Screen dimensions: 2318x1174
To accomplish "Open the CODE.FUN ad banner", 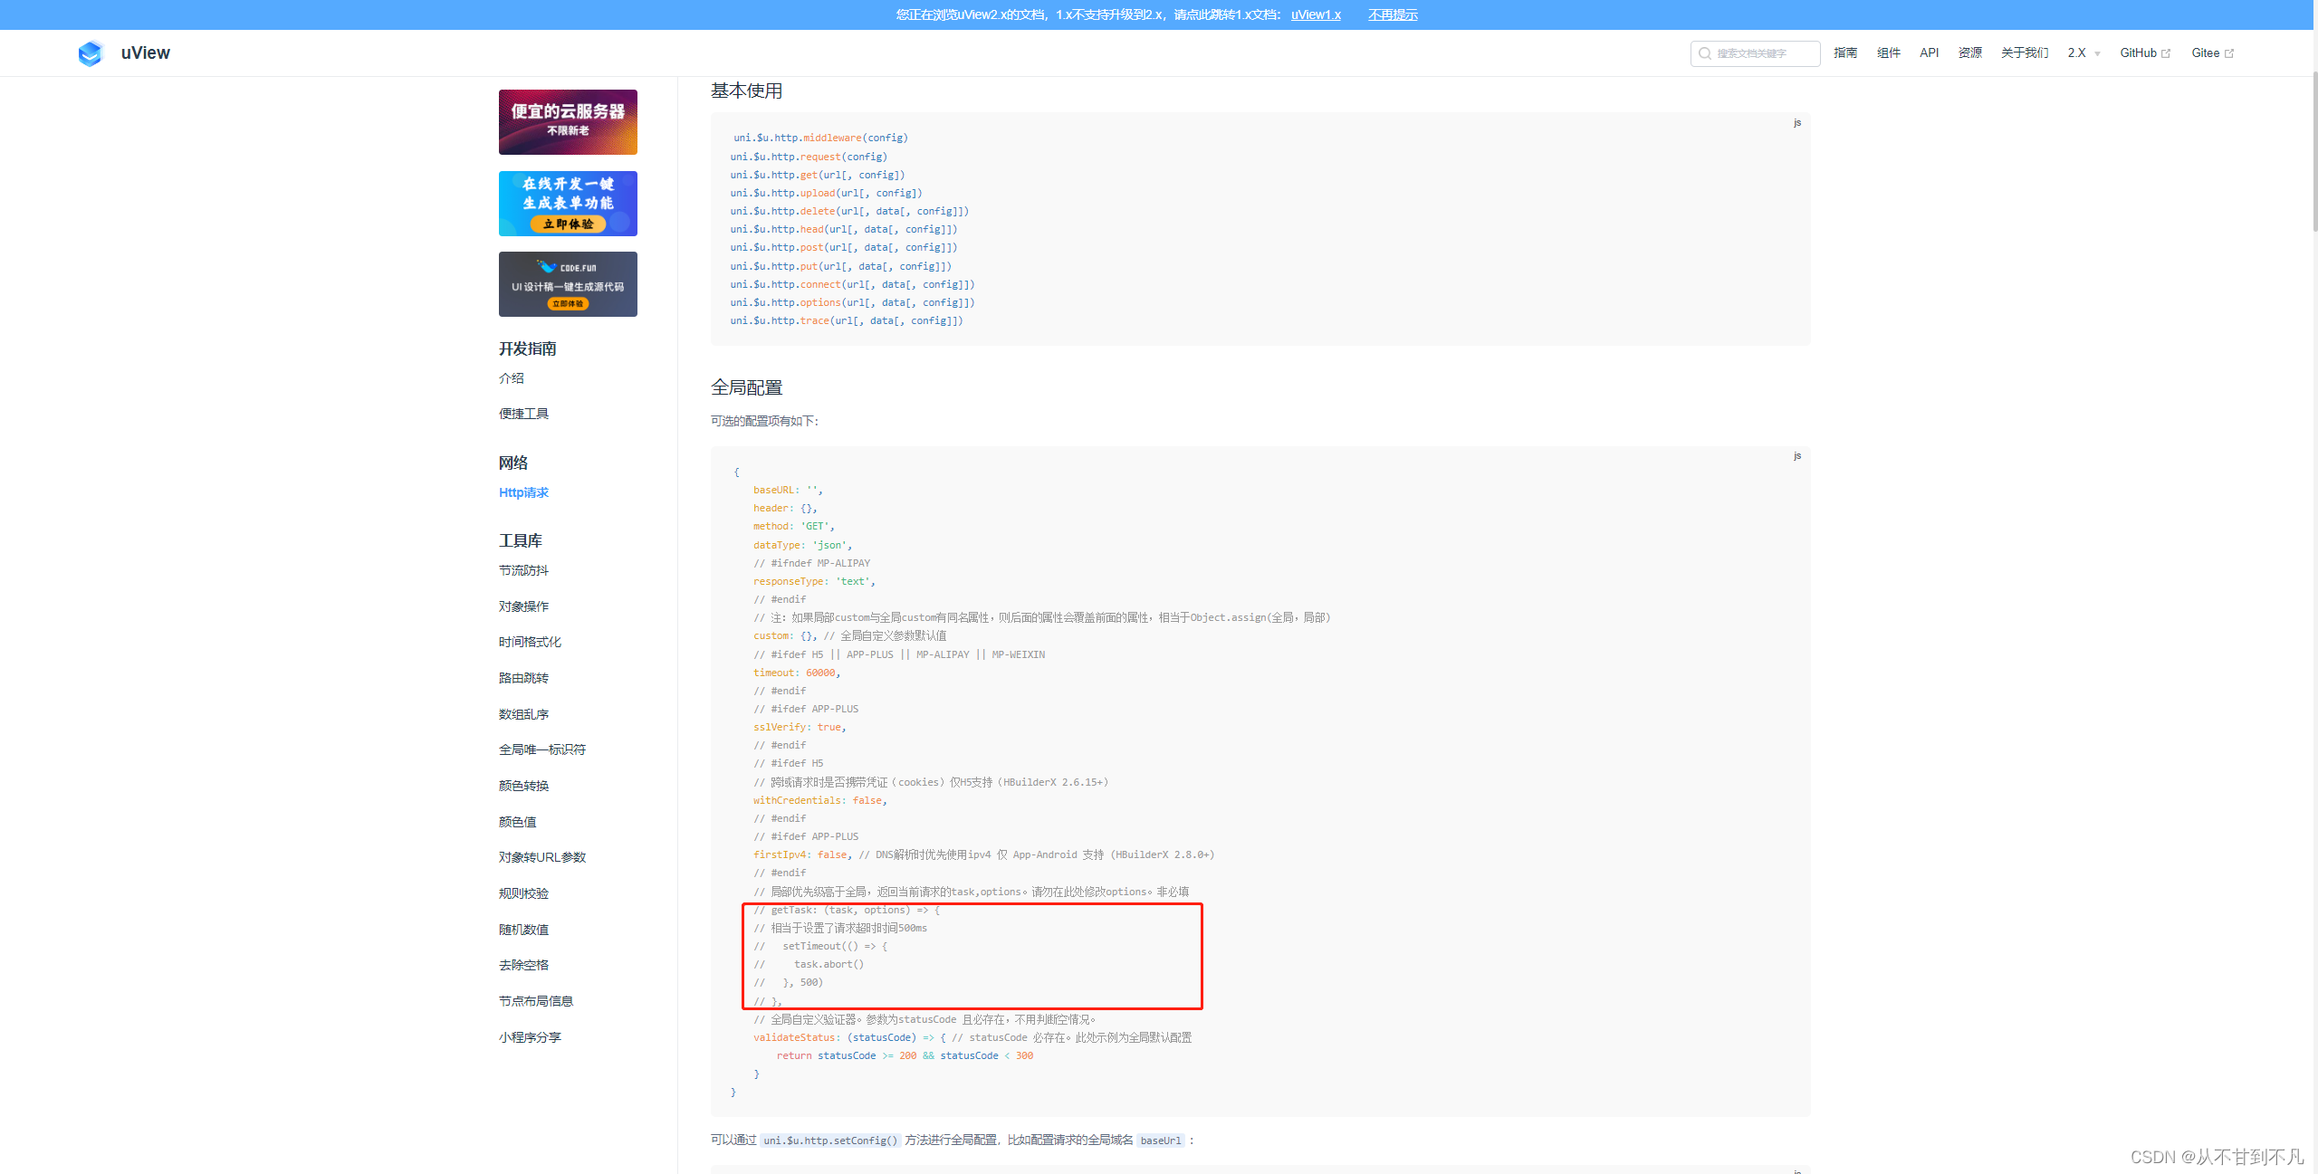I will [x=568, y=284].
